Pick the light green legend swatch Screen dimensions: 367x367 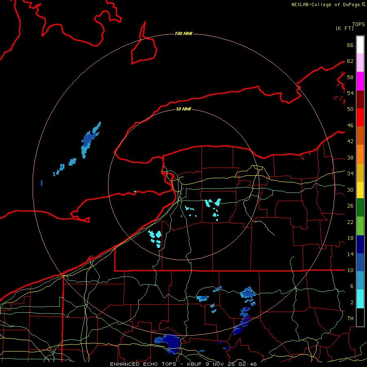360,226
